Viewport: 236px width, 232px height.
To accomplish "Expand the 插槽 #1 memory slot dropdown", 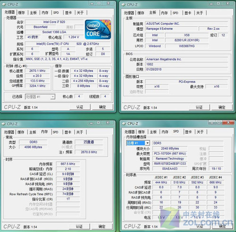I will (138, 143).
